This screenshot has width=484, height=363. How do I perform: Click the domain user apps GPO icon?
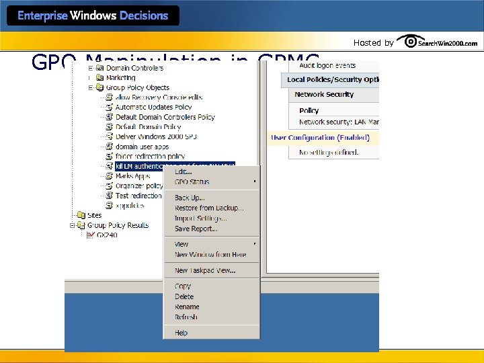110,147
